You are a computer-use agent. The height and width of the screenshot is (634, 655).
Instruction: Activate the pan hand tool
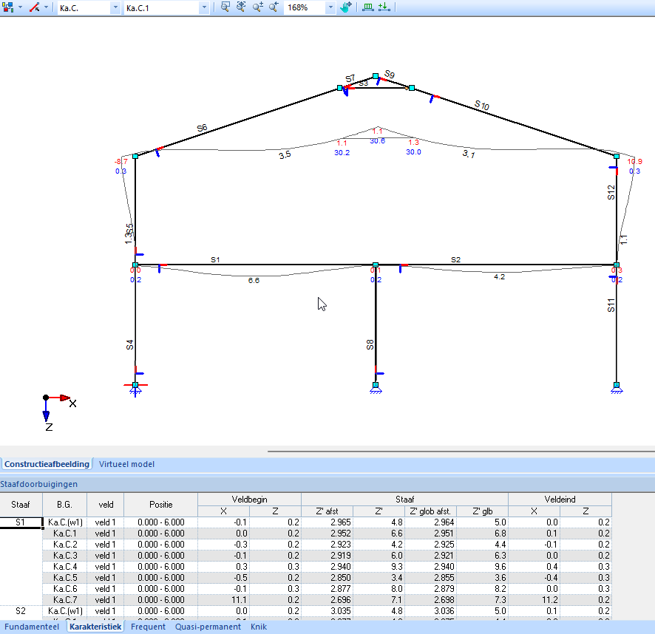tap(345, 7)
